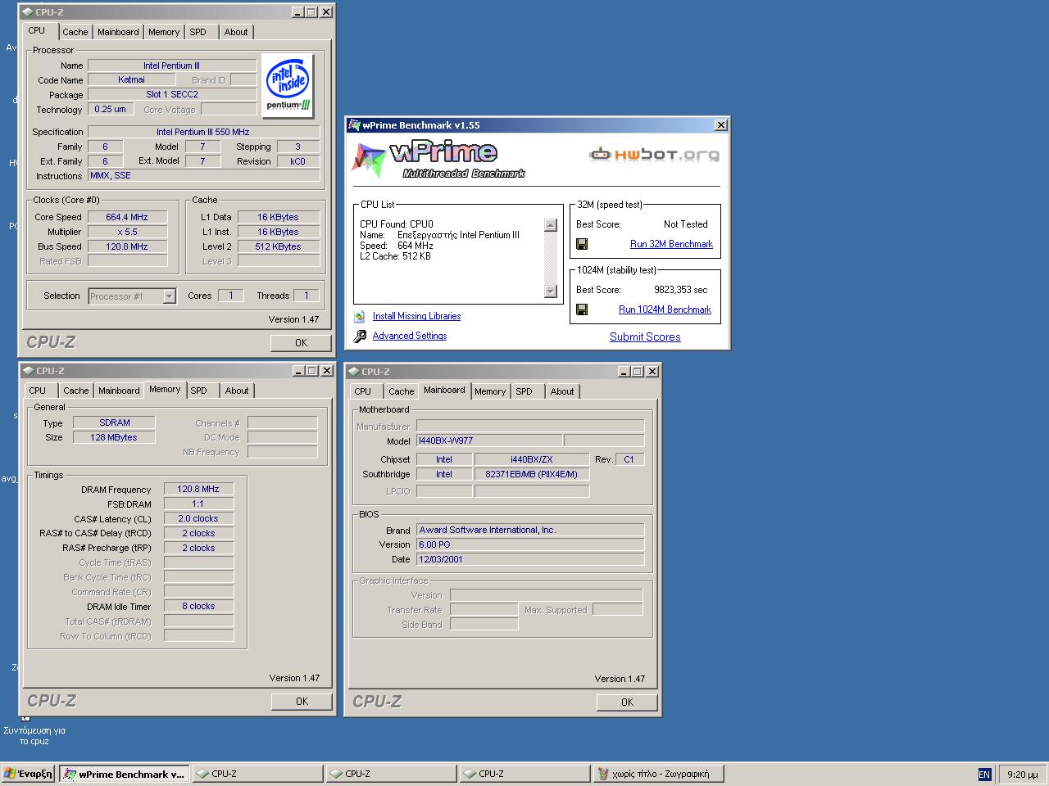Click the Multiplier value x 5.5
1049x786 pixels.
(127, 232)
